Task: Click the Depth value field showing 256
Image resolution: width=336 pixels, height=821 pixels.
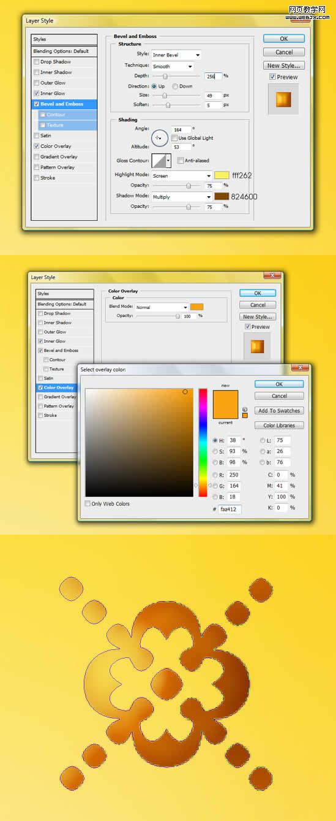Action: (213, 76)
